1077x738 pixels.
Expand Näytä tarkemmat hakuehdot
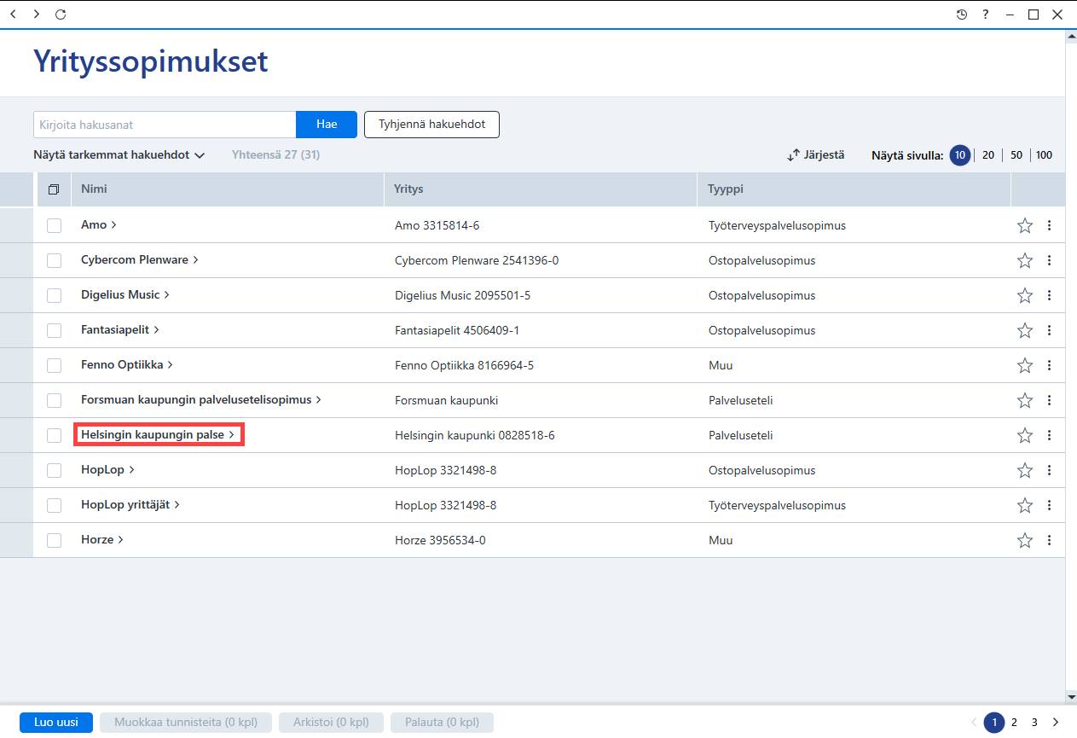click(x=119, y=155)
